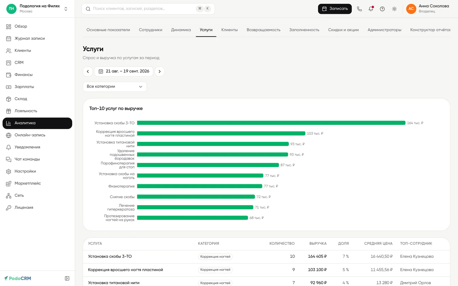Open Лицензия key icon
The height and width of the screenshot is (286, 458).
[x=9, y=208]
